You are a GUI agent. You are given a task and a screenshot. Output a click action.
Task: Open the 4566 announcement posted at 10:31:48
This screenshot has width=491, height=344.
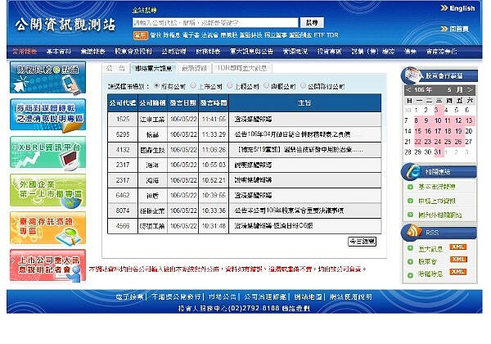pyautogui.click(x=244, y=225)
